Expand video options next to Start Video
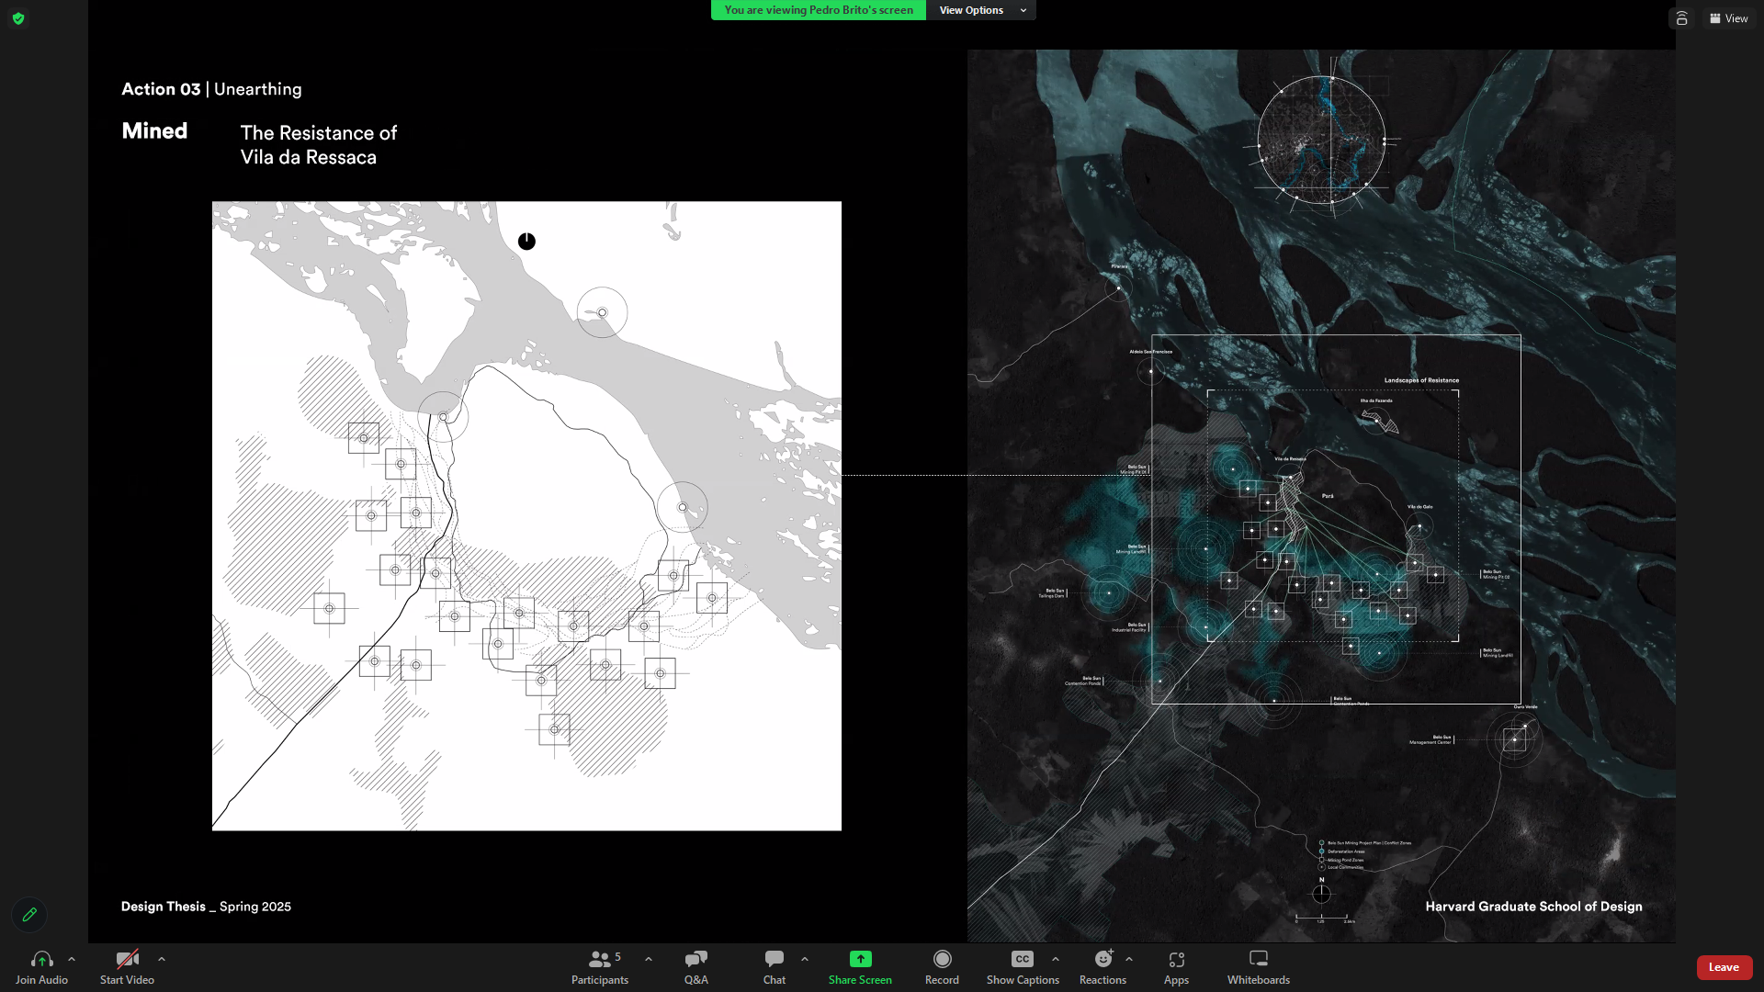This screenshot has height=992, width=1764. click(x=162, y=959)
